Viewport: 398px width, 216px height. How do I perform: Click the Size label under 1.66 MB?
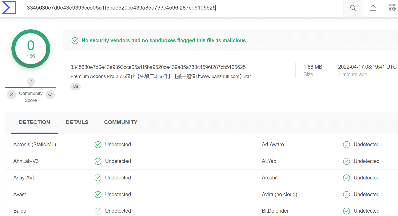(308, 74)
